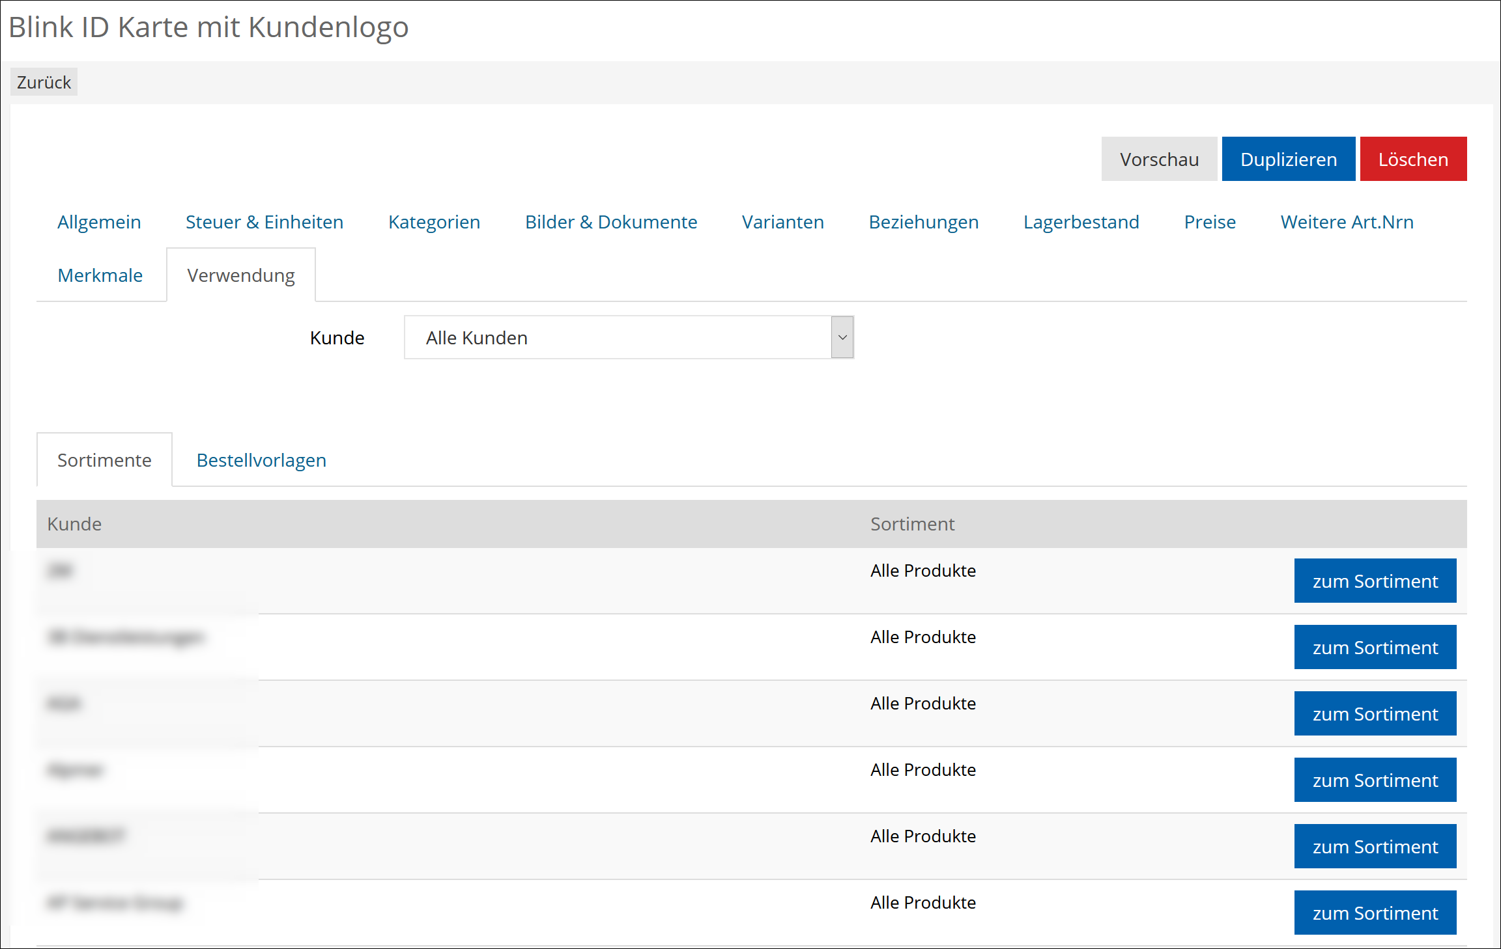Switch to the Bestellvorlagen sub-tab
1501x949 pixels.
click(x=261, y=460)
